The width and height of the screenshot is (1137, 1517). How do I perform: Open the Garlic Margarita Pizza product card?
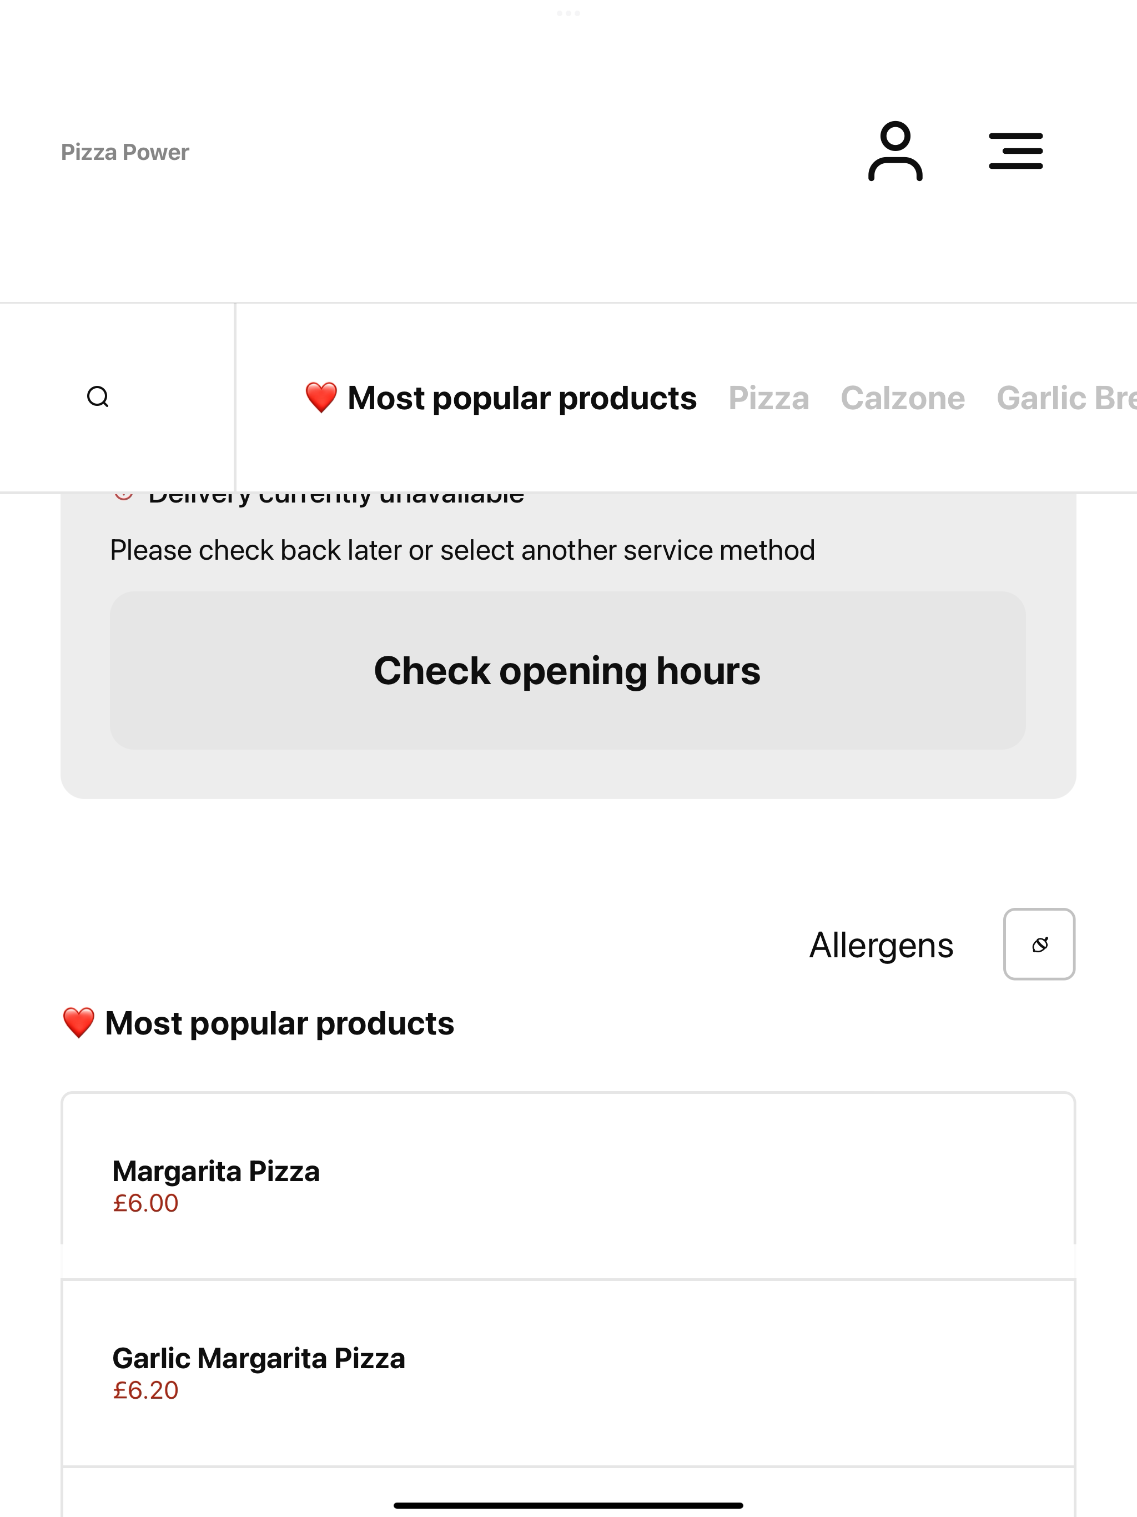568,1373
